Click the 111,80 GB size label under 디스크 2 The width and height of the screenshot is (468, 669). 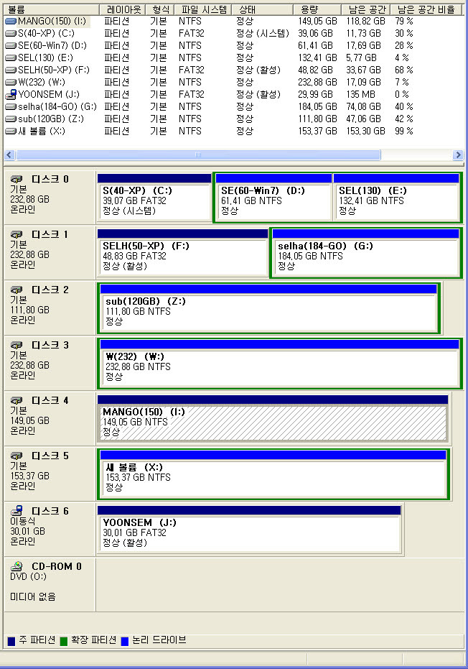(x=29, y=310)
